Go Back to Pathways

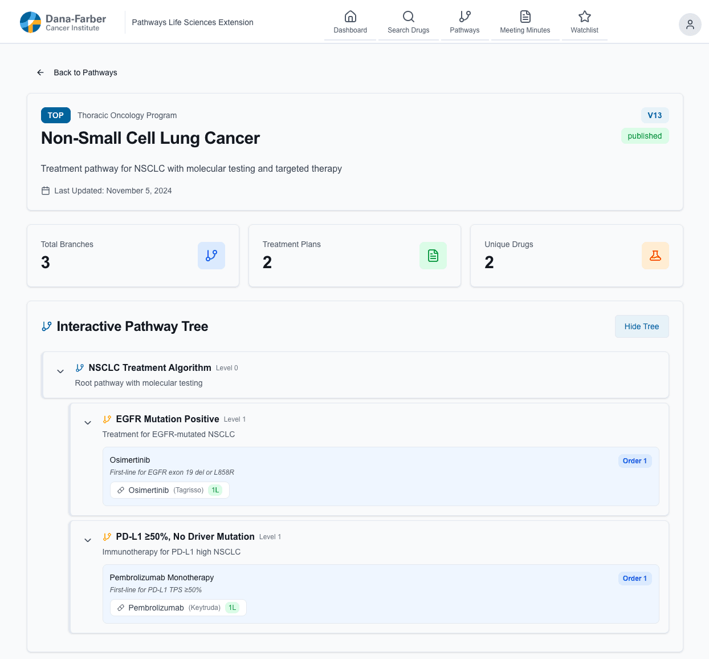[77, 72]
